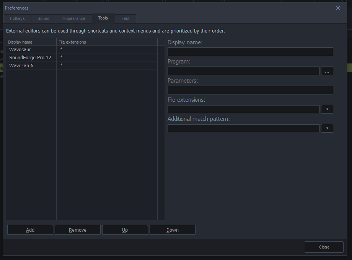Select the SoundForge Pro 12 entry
The width and height of the screenshot is (352, 260).
coord(30,57)
